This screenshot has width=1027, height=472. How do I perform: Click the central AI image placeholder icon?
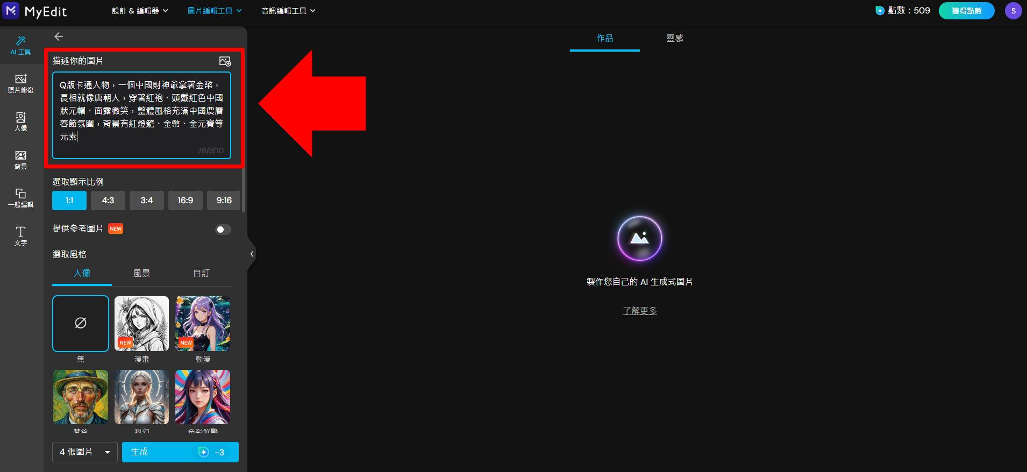click(x=639, y=238)
